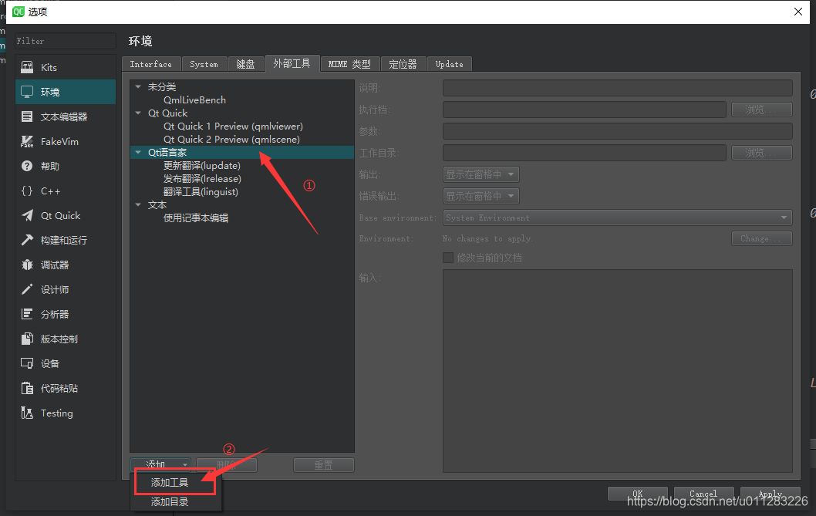Image resolution: width=816 pixels, height=516 pixels.
Task: Collapse the 未分类 tree group
Action: [x=138, y=87]
